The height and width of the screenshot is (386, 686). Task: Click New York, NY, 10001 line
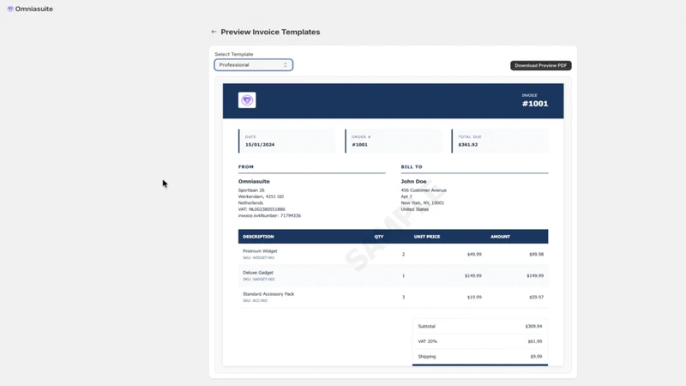coord(422,203)
